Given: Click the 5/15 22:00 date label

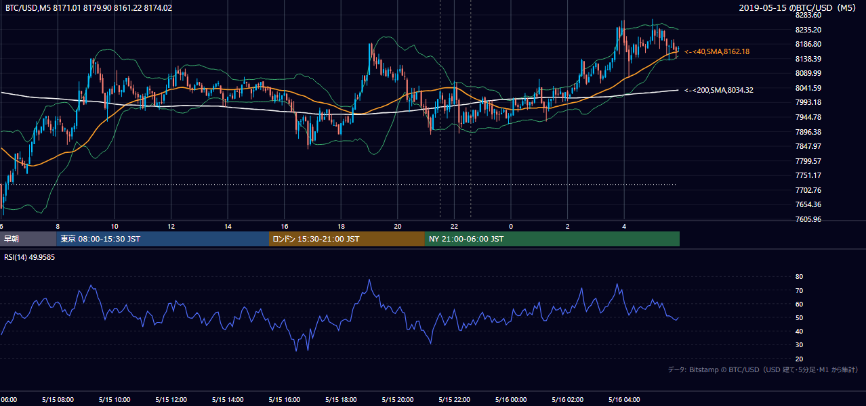Looking at the screenshot, I should tap(454, 400).
